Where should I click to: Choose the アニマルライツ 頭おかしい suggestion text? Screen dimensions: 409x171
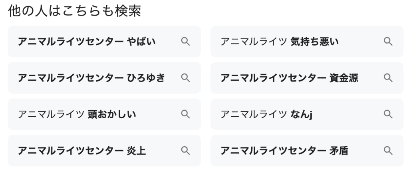point(77,114)
